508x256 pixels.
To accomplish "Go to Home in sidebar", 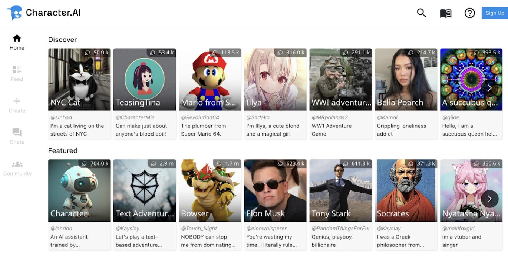I will tap(17, 42).
